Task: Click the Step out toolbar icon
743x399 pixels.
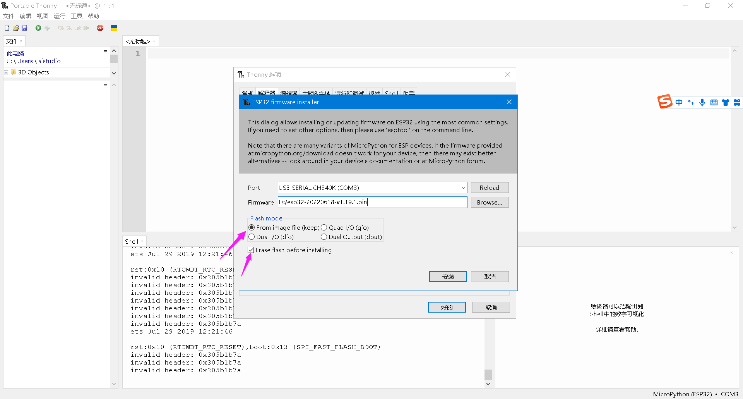Action: (x=78, y=28)
